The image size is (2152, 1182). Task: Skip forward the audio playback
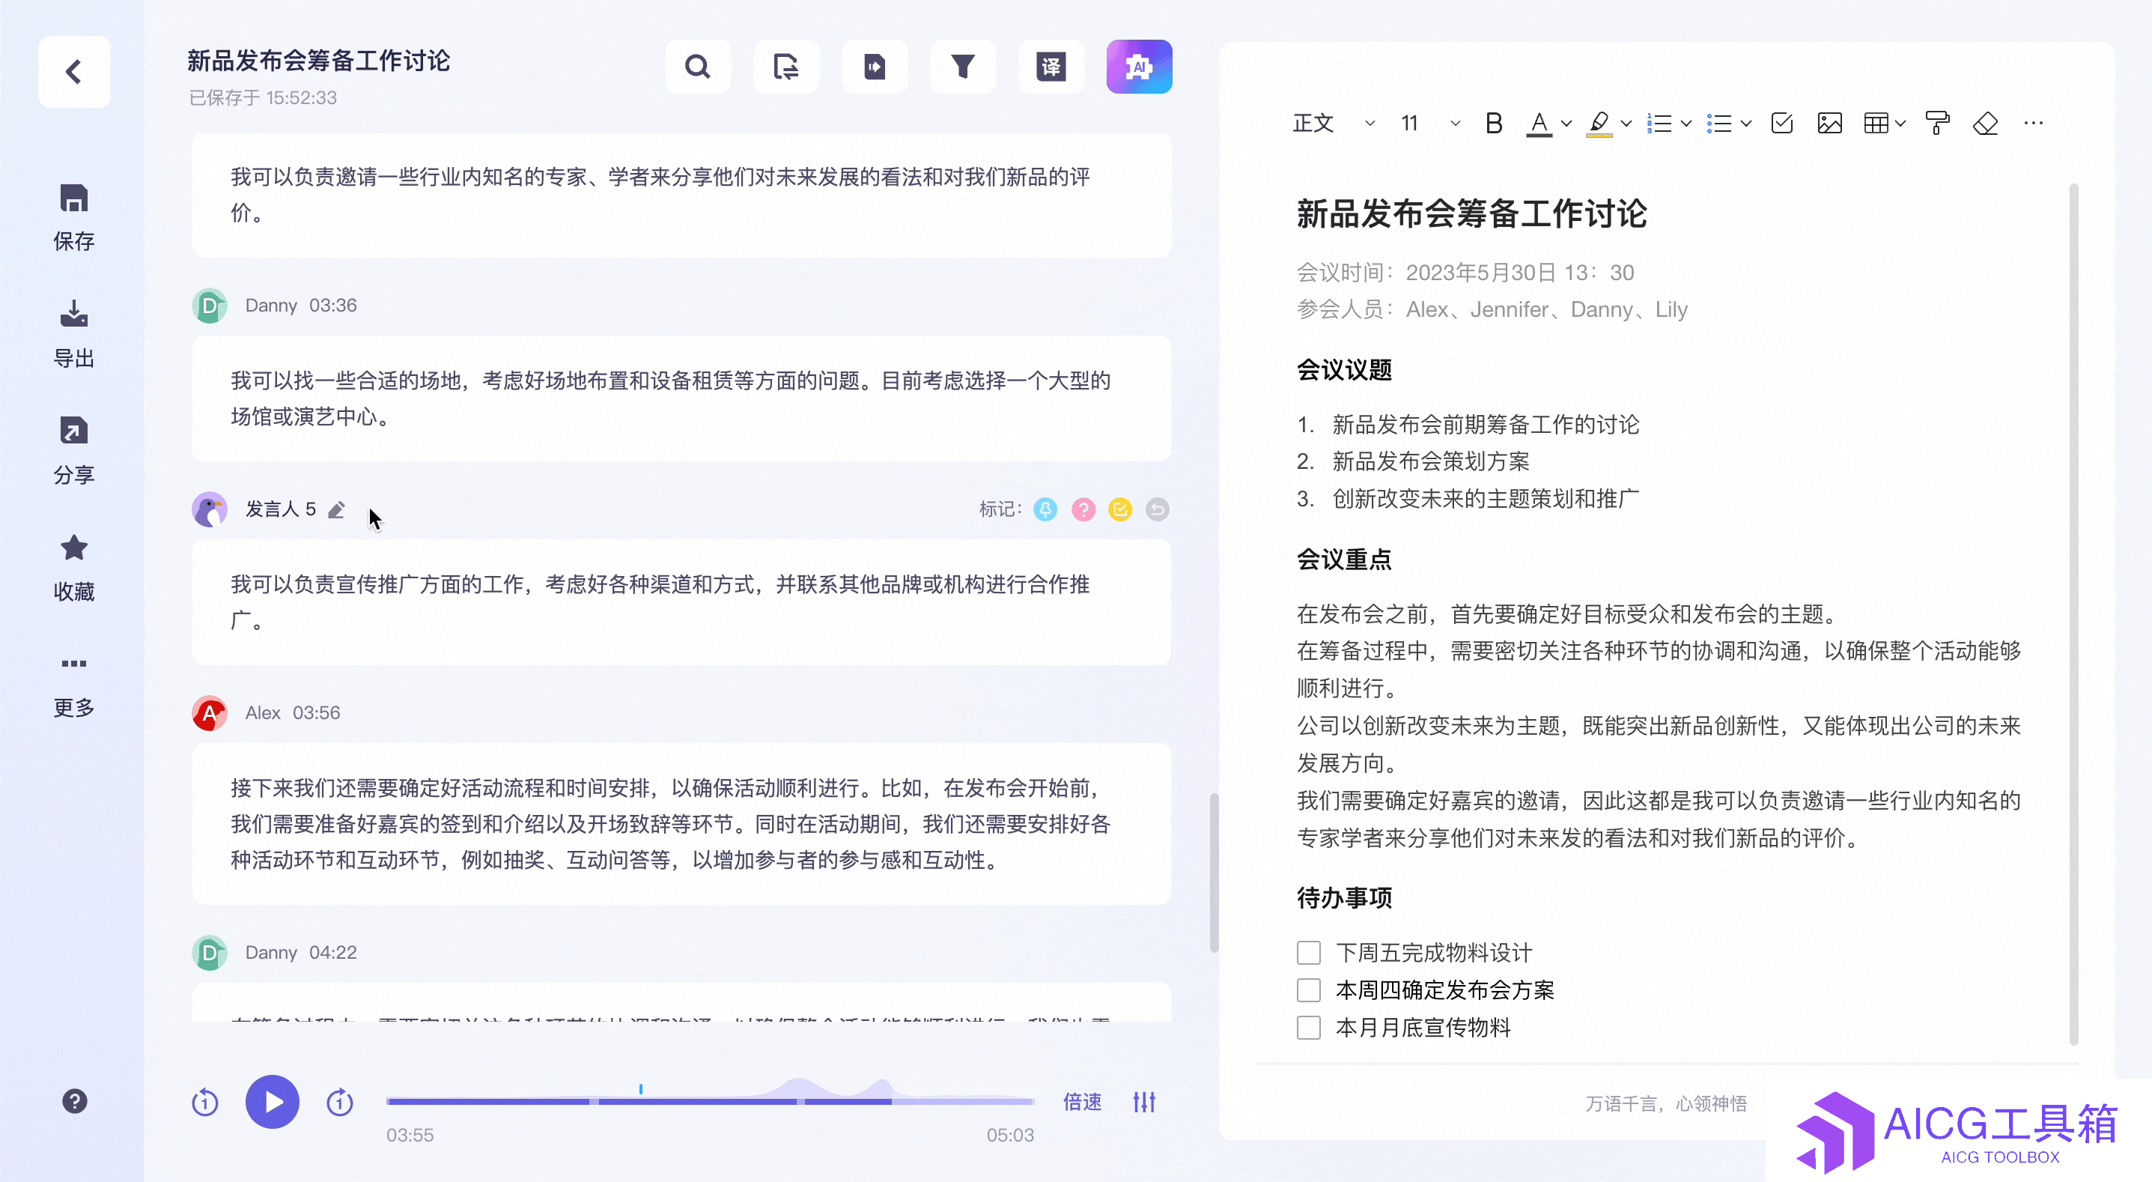pos(339,1103)
